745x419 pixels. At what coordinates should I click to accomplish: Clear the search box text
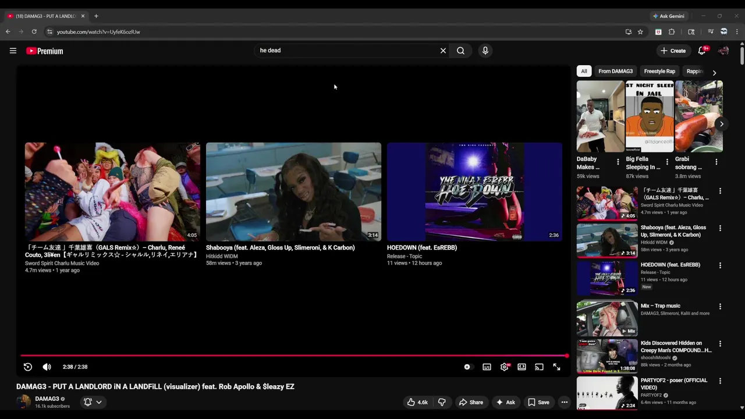point(443,51)
